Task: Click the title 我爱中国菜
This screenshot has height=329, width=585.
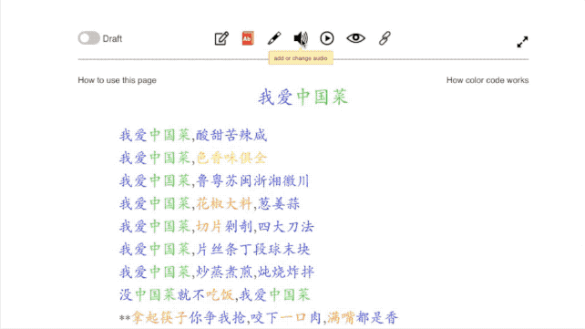Action: pyautogui.click(x=303, y=98)
